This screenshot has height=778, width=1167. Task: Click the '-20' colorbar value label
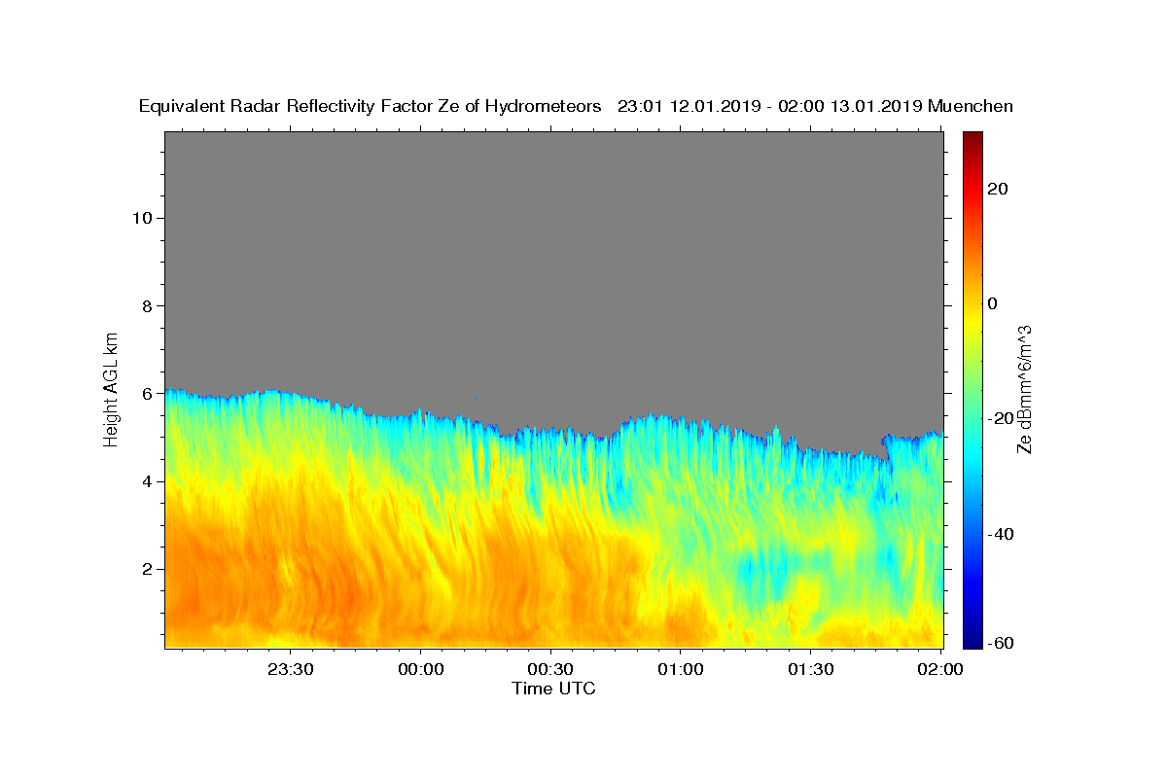point(1001,418)
